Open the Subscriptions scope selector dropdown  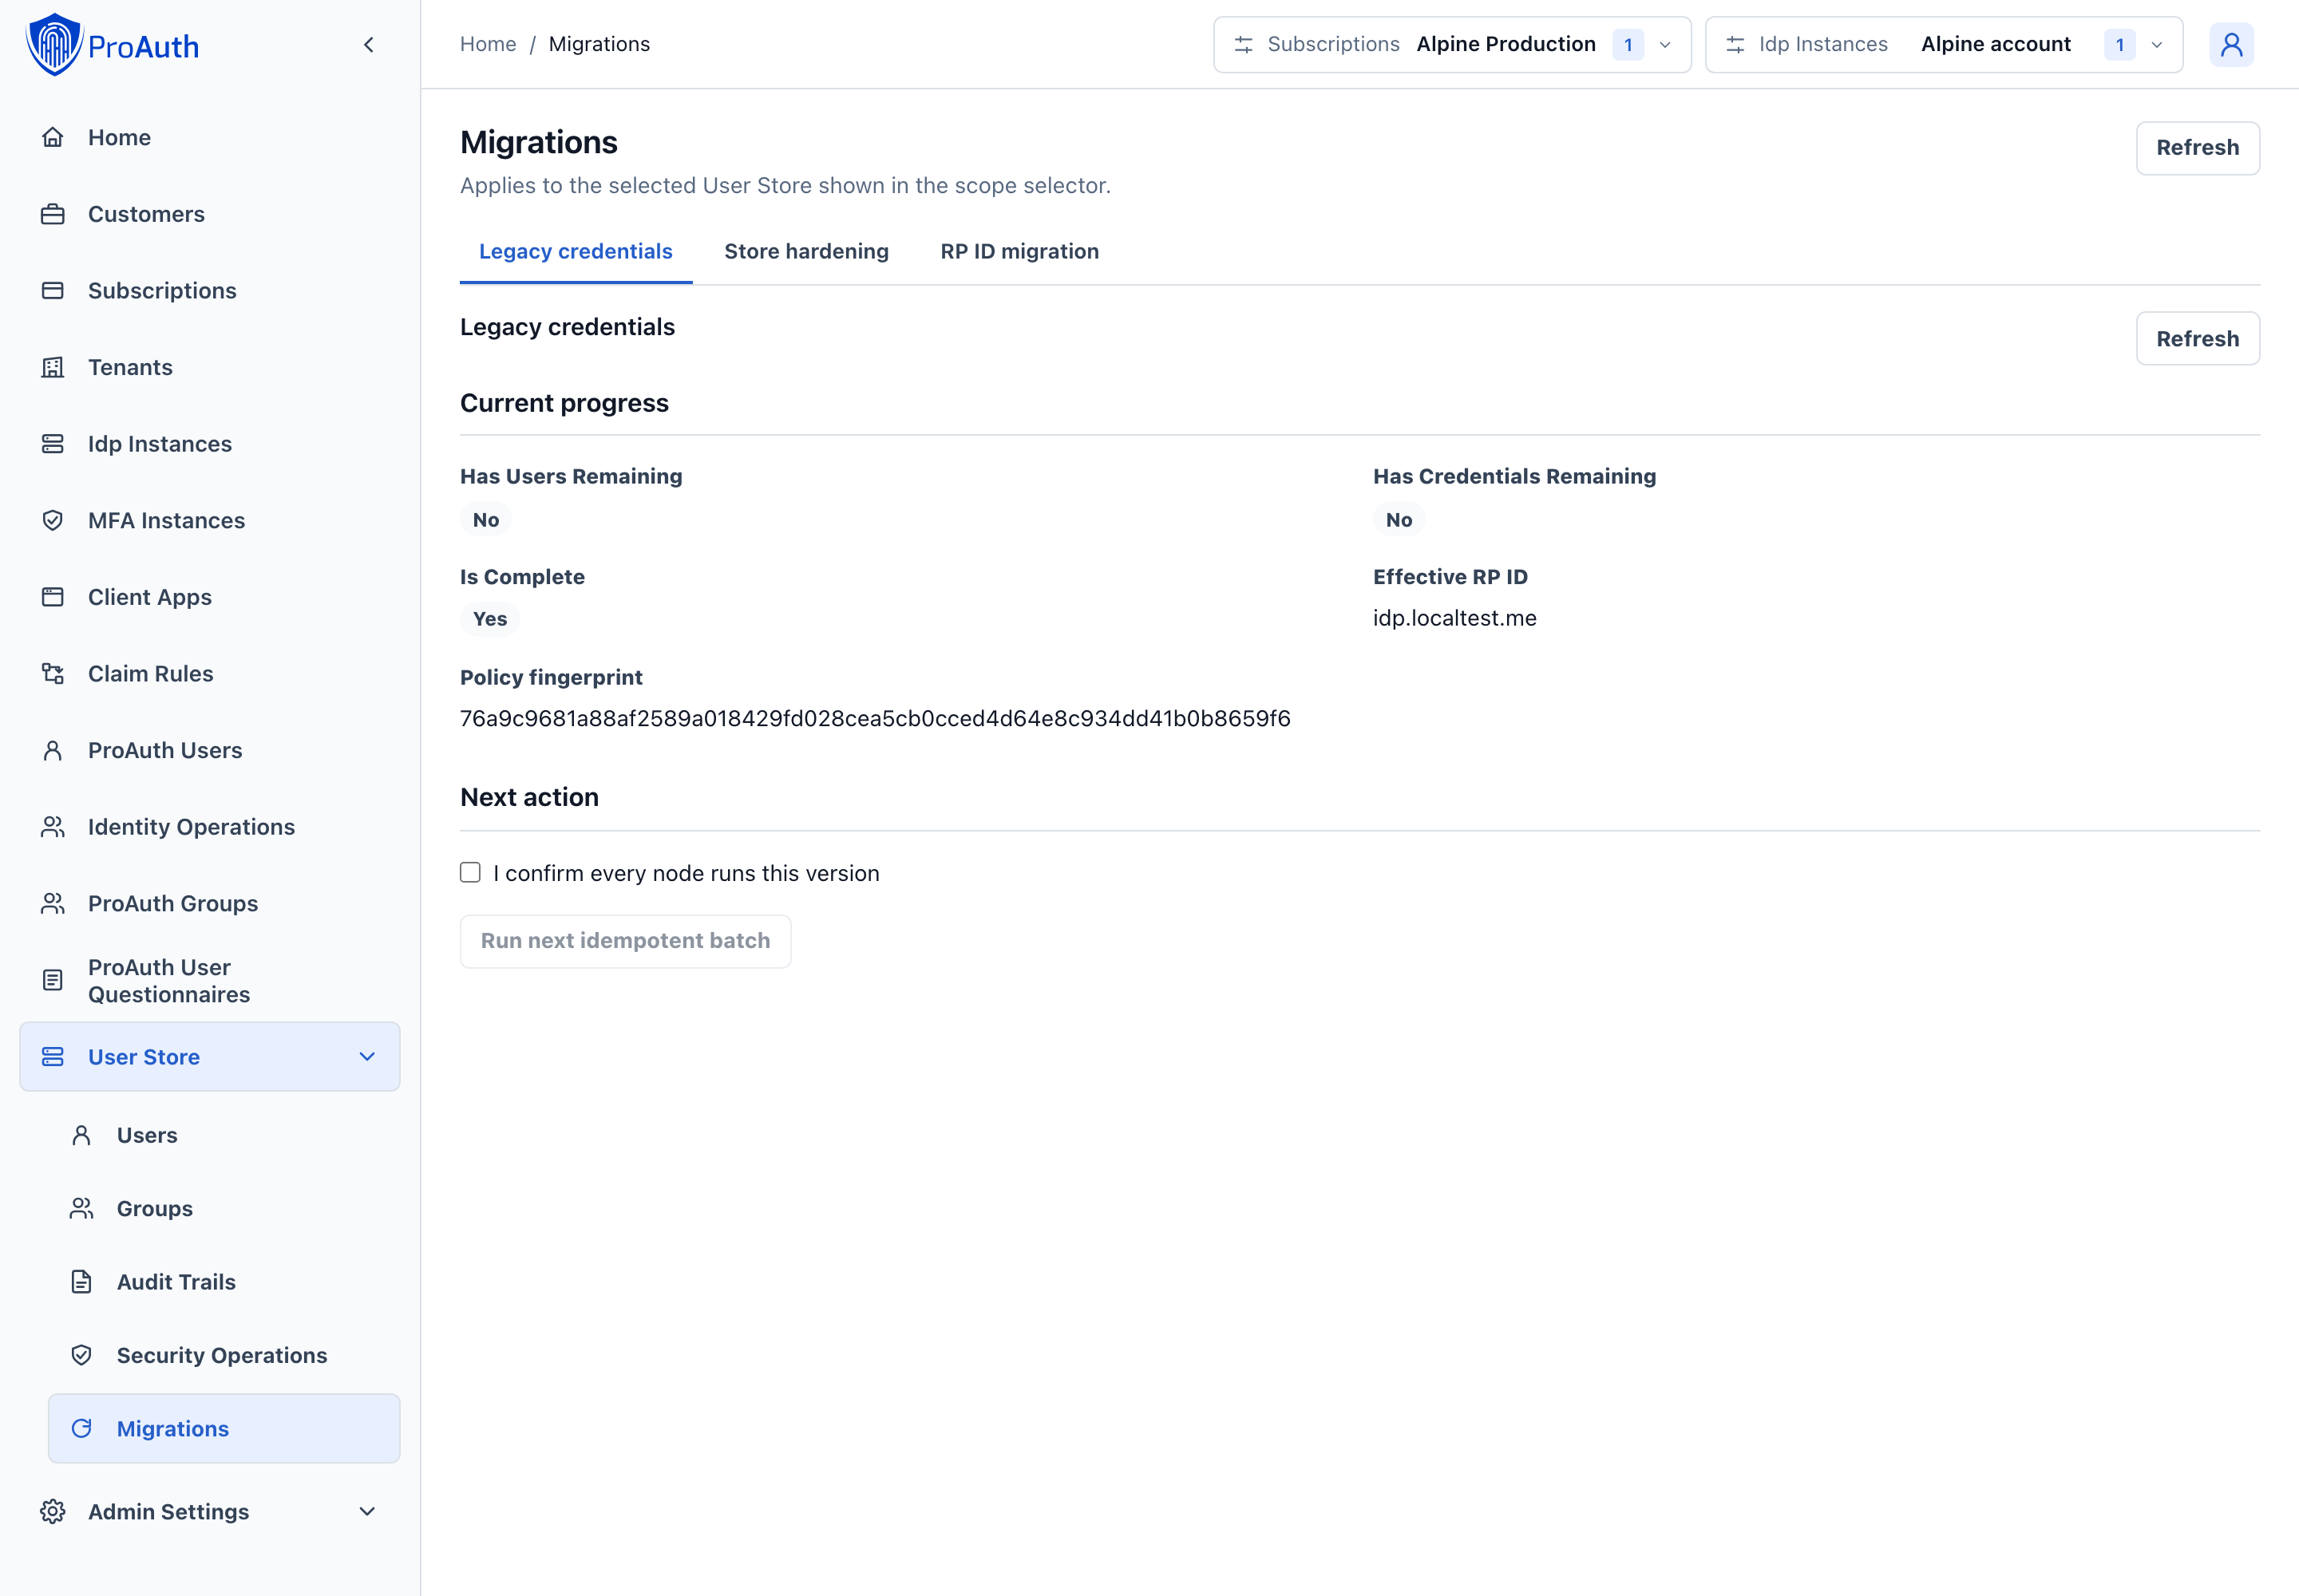tap(1451, 45)
